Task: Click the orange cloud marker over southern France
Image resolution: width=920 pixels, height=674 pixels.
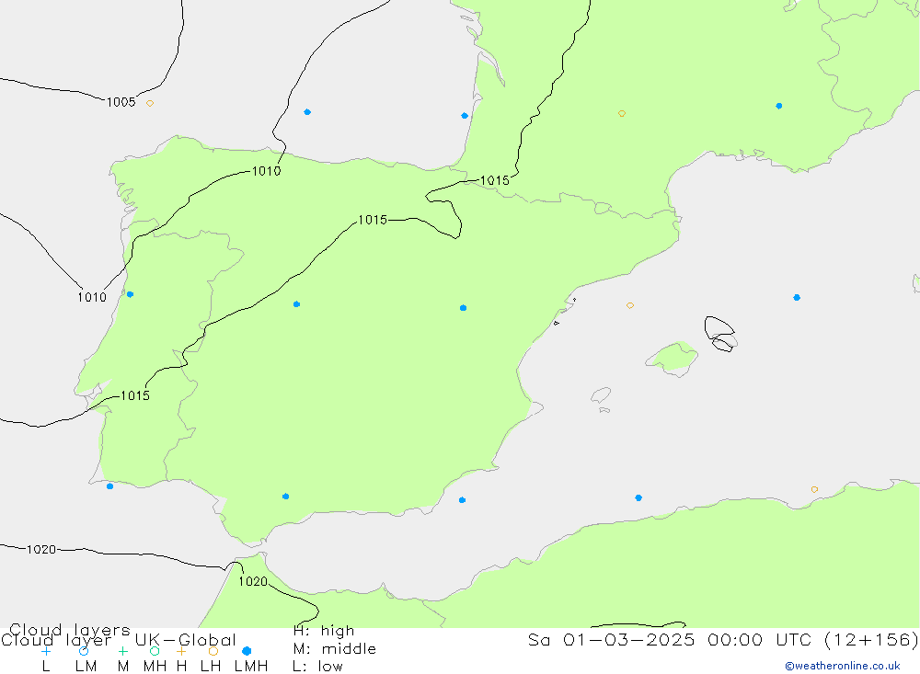Action: point(622,113)
